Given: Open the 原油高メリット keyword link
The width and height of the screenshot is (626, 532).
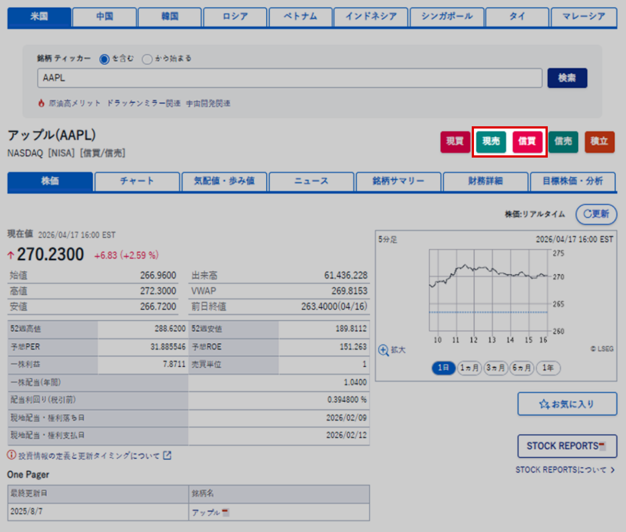Looking at the screenshot, I should (x=74, y=103).
